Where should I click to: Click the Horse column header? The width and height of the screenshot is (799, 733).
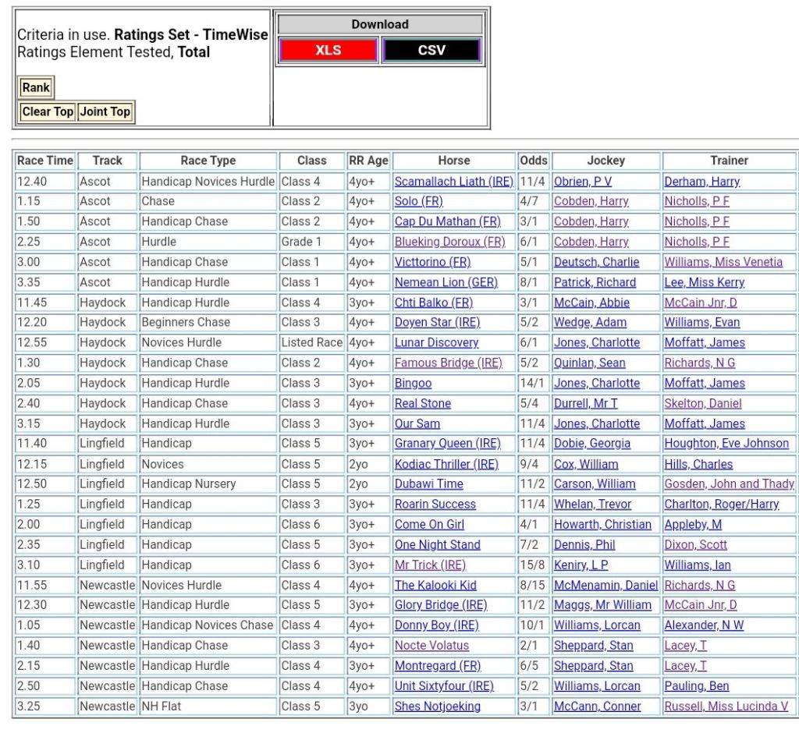(x=453, y=161)
